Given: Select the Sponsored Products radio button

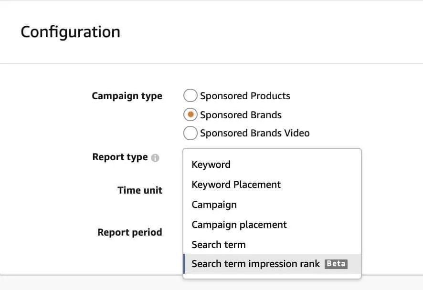Looking at the screenshot, I should (190, 95).
